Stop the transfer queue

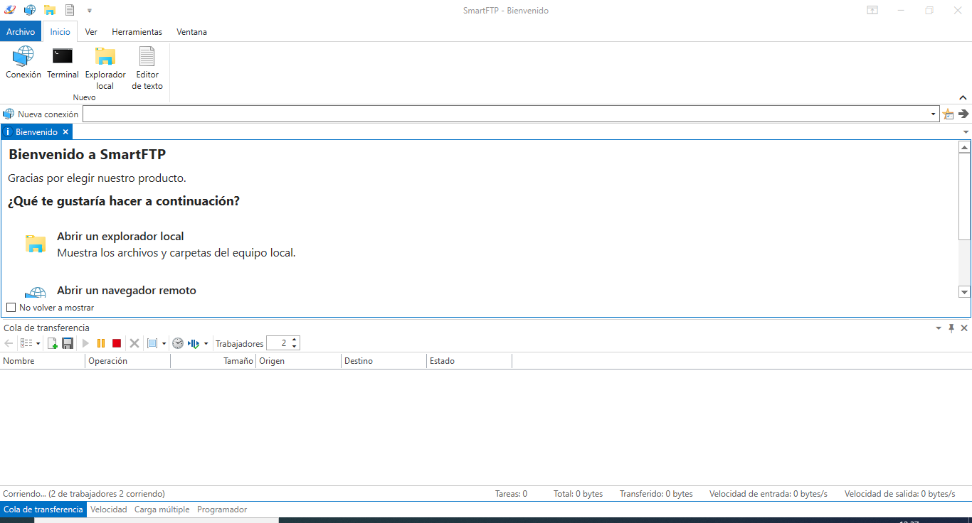point(117,343)
